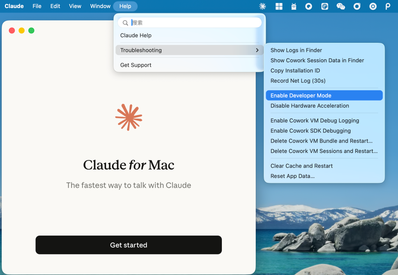Open the File menu
Viewport: 398px width, 275px height.
(37, 6)
